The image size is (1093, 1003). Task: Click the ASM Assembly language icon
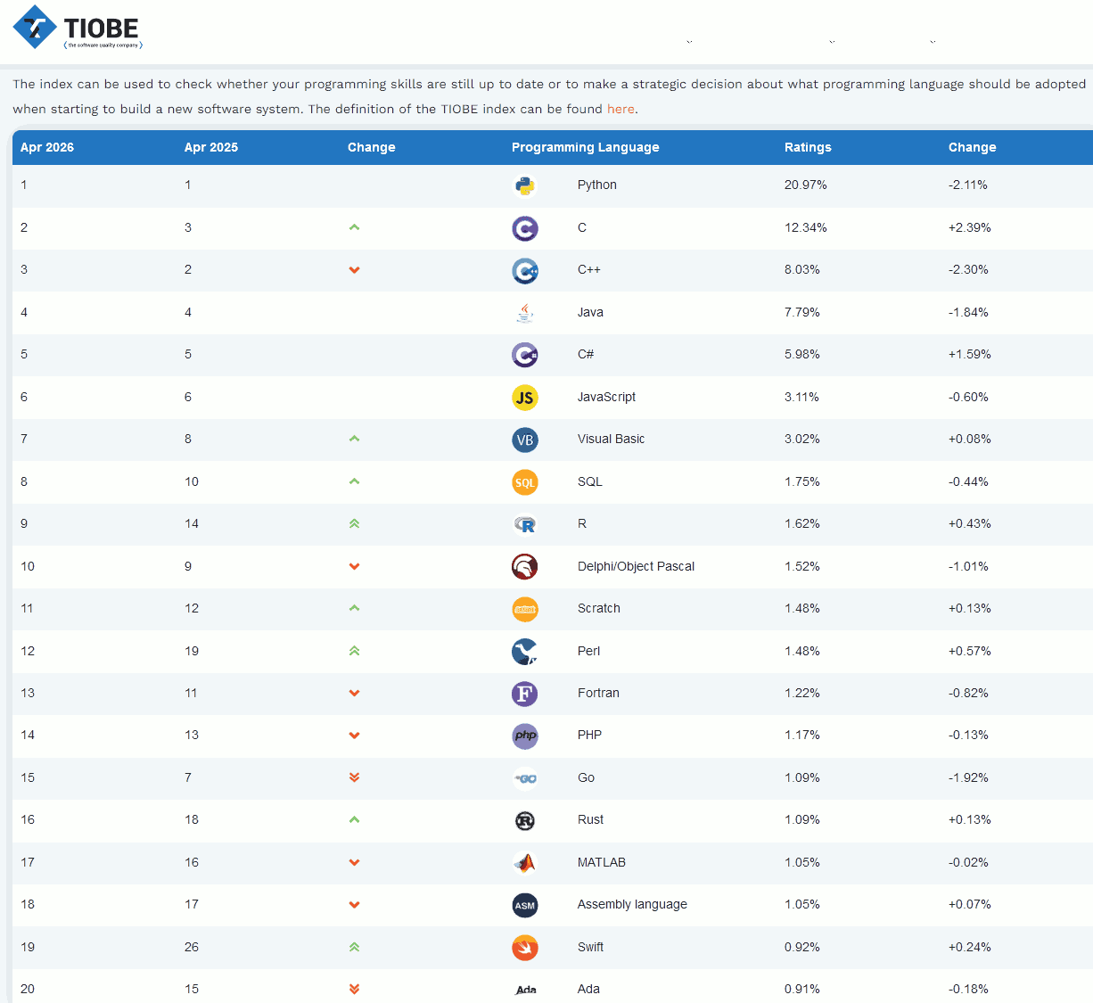[525, 905]
